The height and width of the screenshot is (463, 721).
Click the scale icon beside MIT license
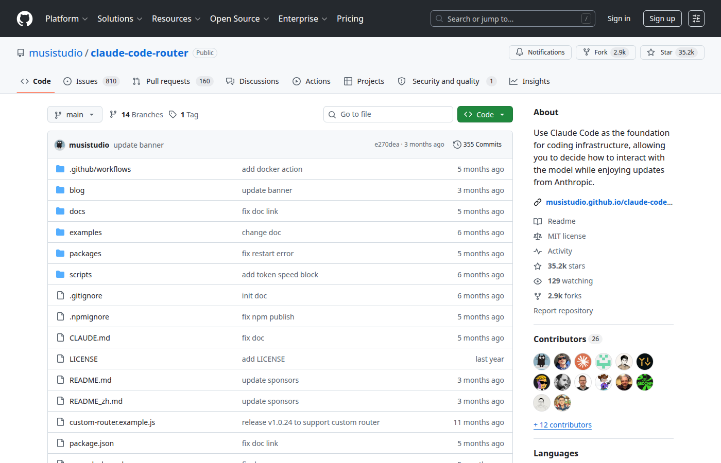pos(538,236)
